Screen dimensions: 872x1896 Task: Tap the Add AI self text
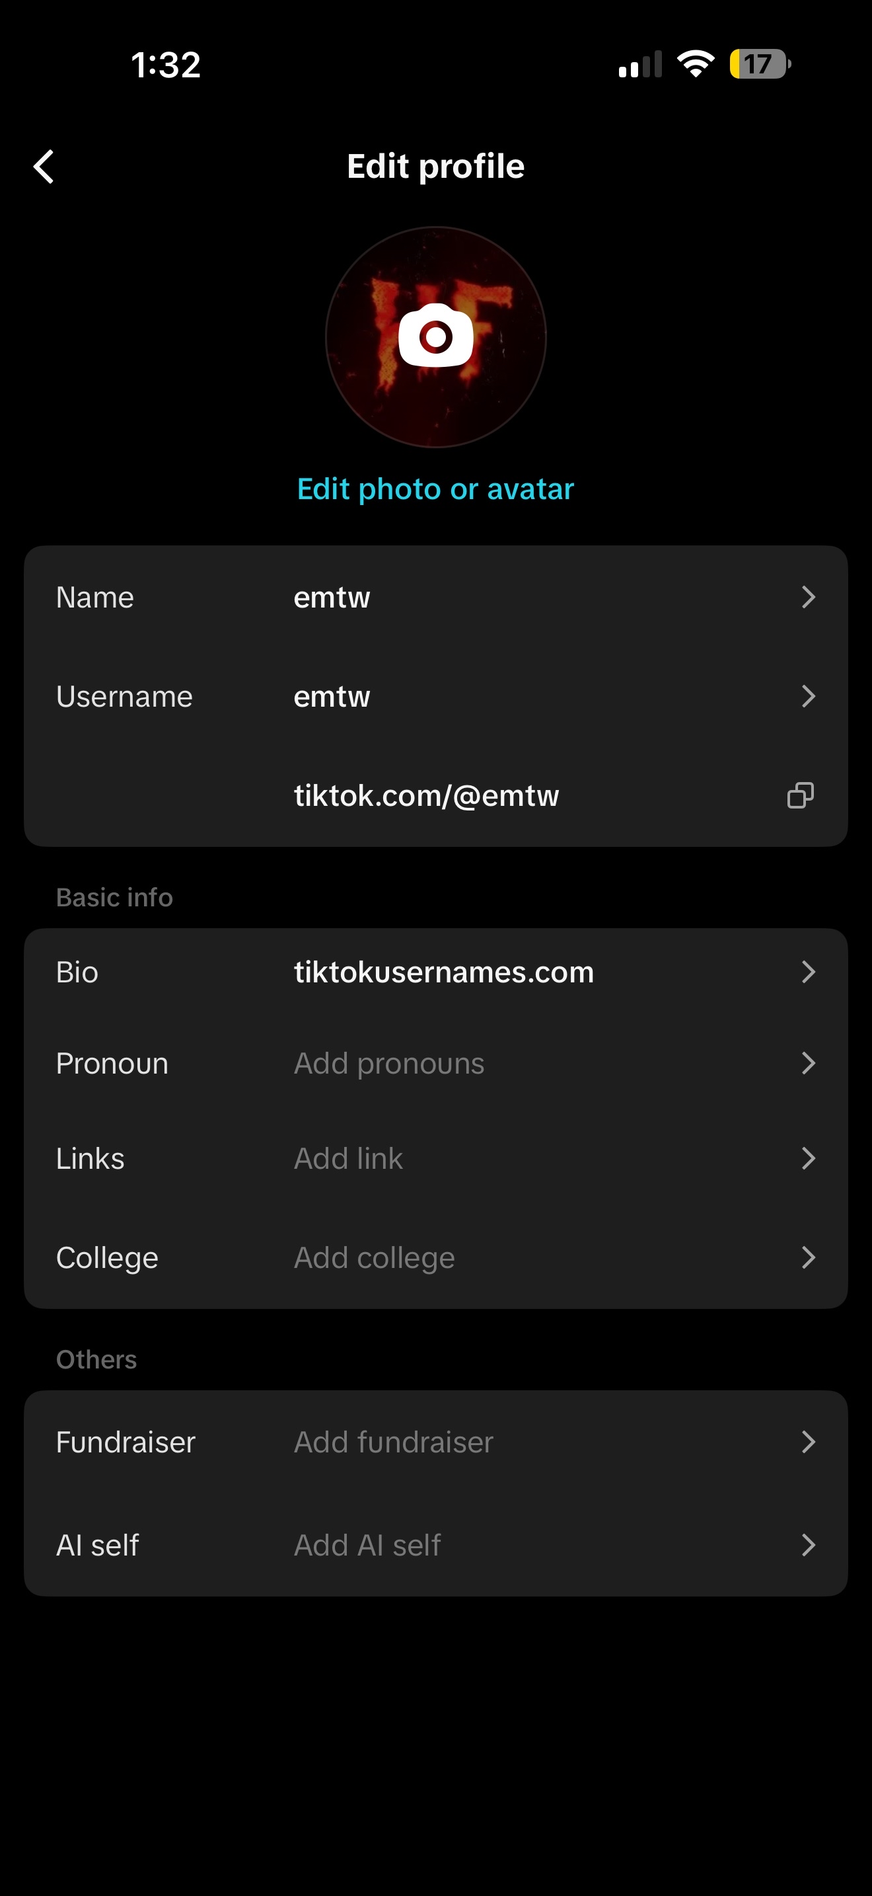pyautogui.click(x=367, y=1545)
